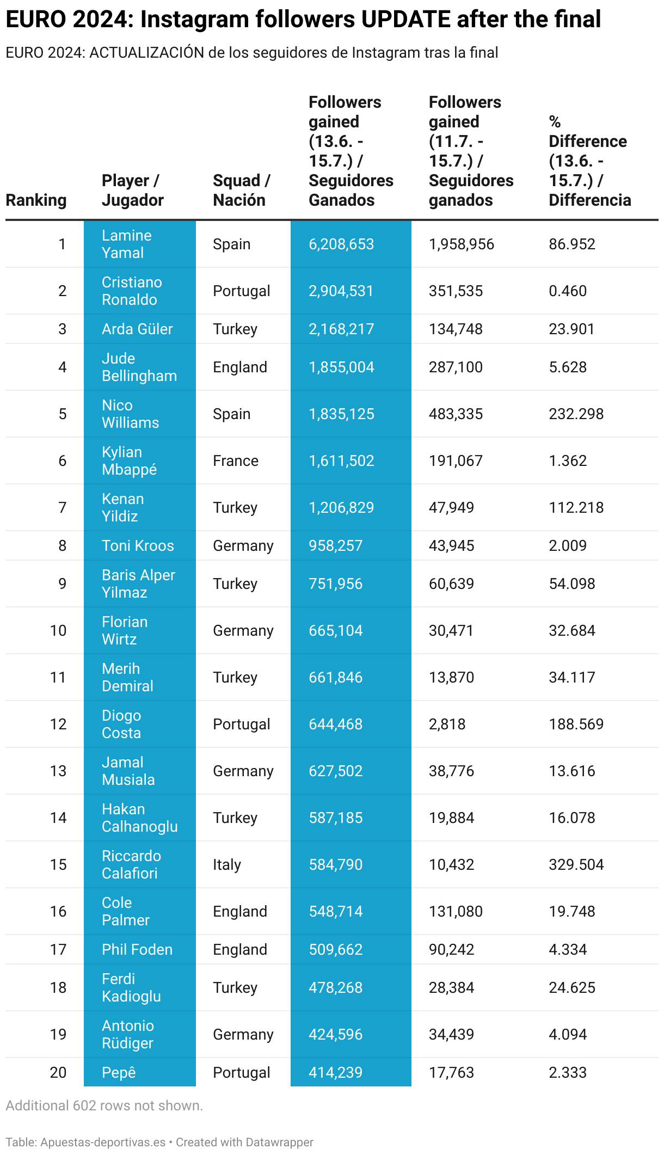
Task: Click Riccardo Calafiori's Italy squad cell
Action: pyautogui.click(x=227, y=864)
